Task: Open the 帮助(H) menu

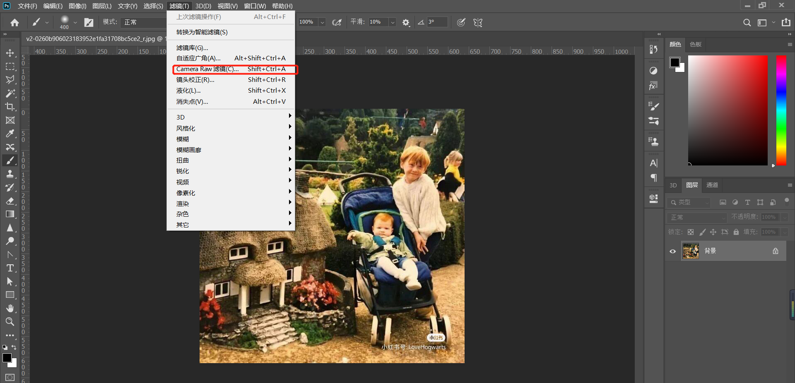Action: pyautogui.click(x=282, y=6)
